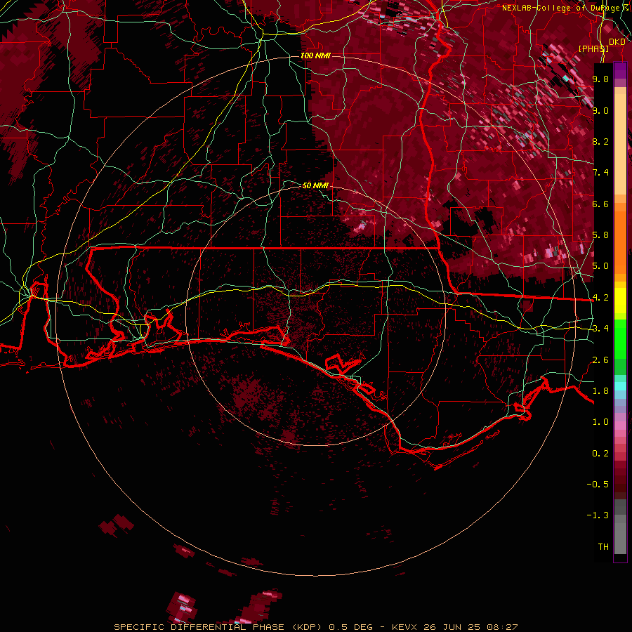The width and height of the screenshot is (632, 632).
Task: Click the 4.2 scale value
Action: point(600,298)
